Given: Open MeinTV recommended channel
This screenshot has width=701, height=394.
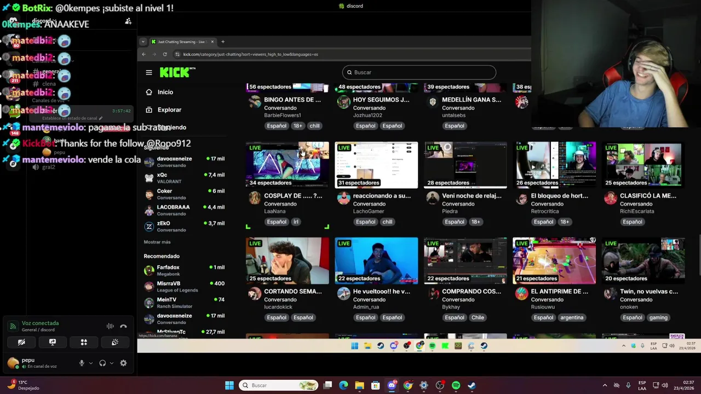Looking at the screenshot, I should tap(184, 303).
